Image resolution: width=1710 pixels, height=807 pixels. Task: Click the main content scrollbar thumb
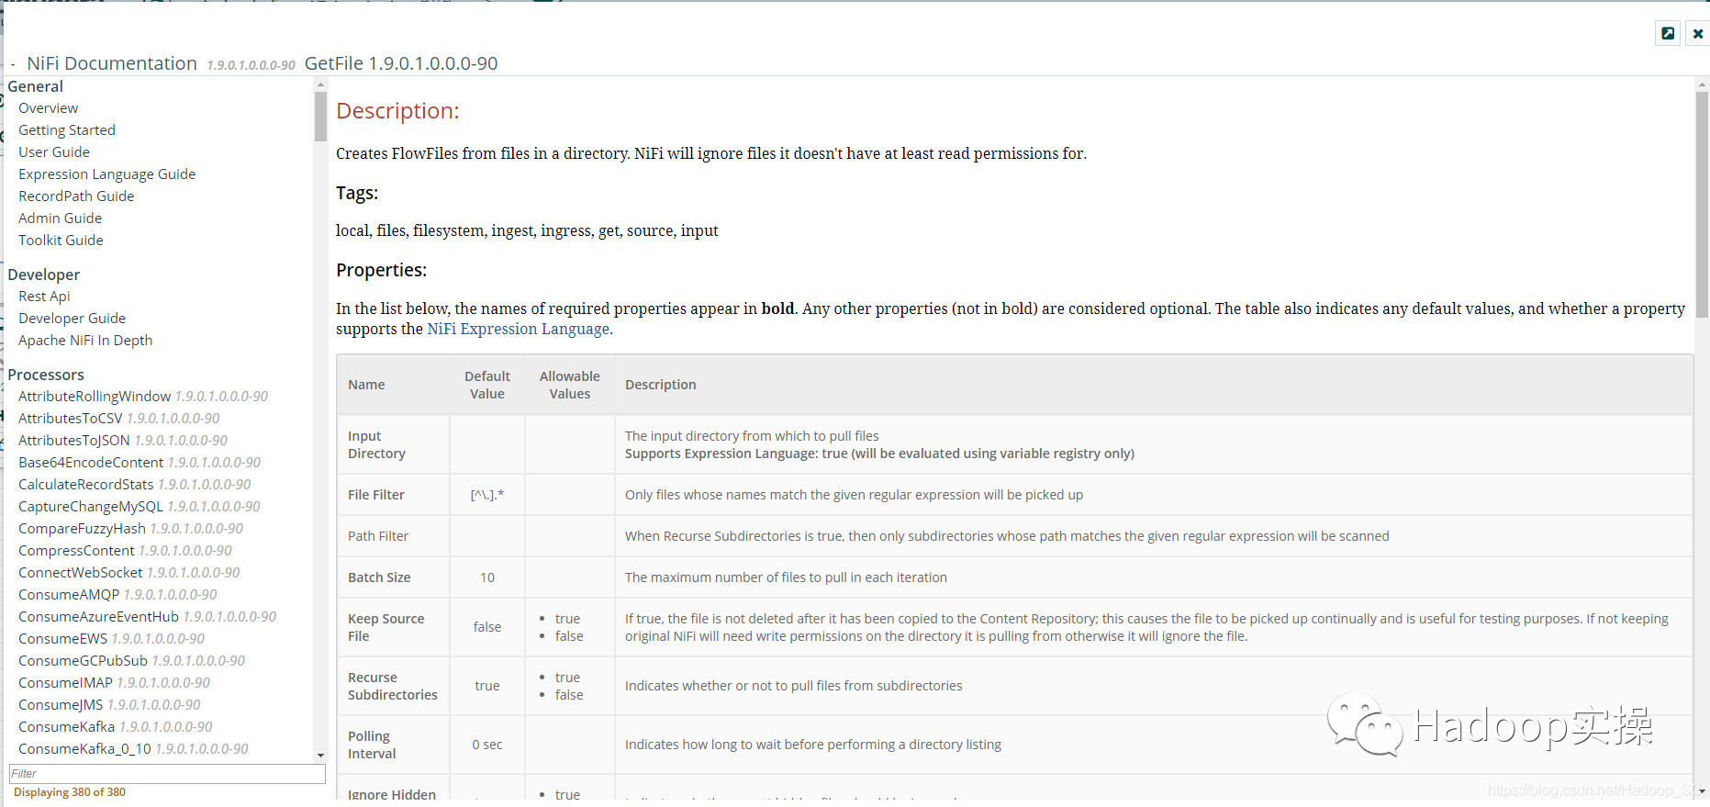tap(1703, 204)
